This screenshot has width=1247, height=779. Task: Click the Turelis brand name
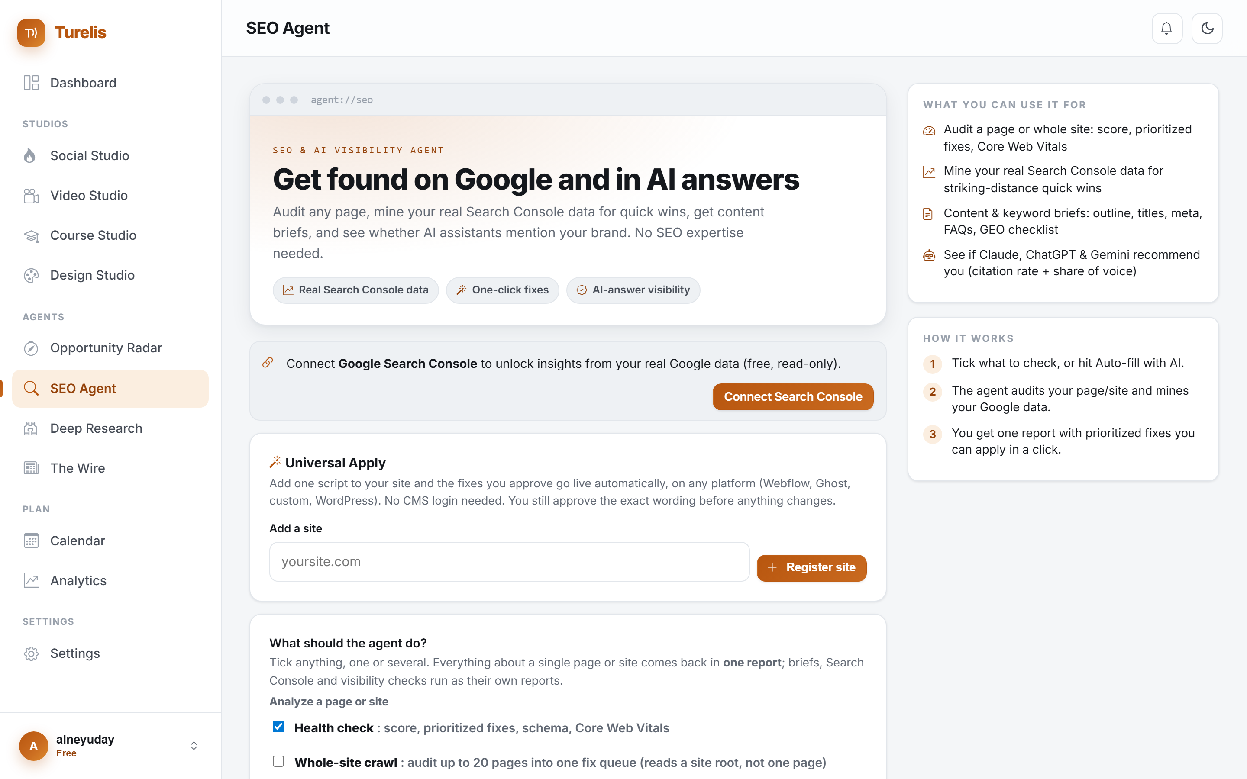point(81,32)
